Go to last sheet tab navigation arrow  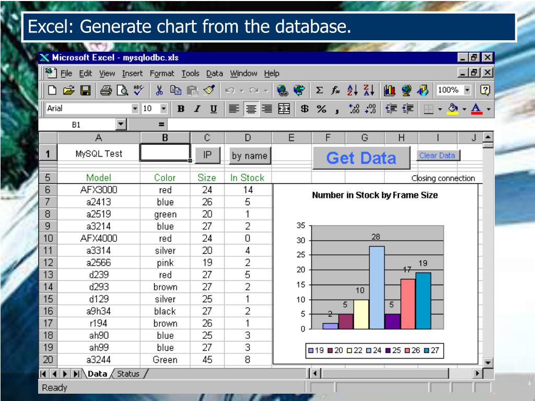click(76, 374)
